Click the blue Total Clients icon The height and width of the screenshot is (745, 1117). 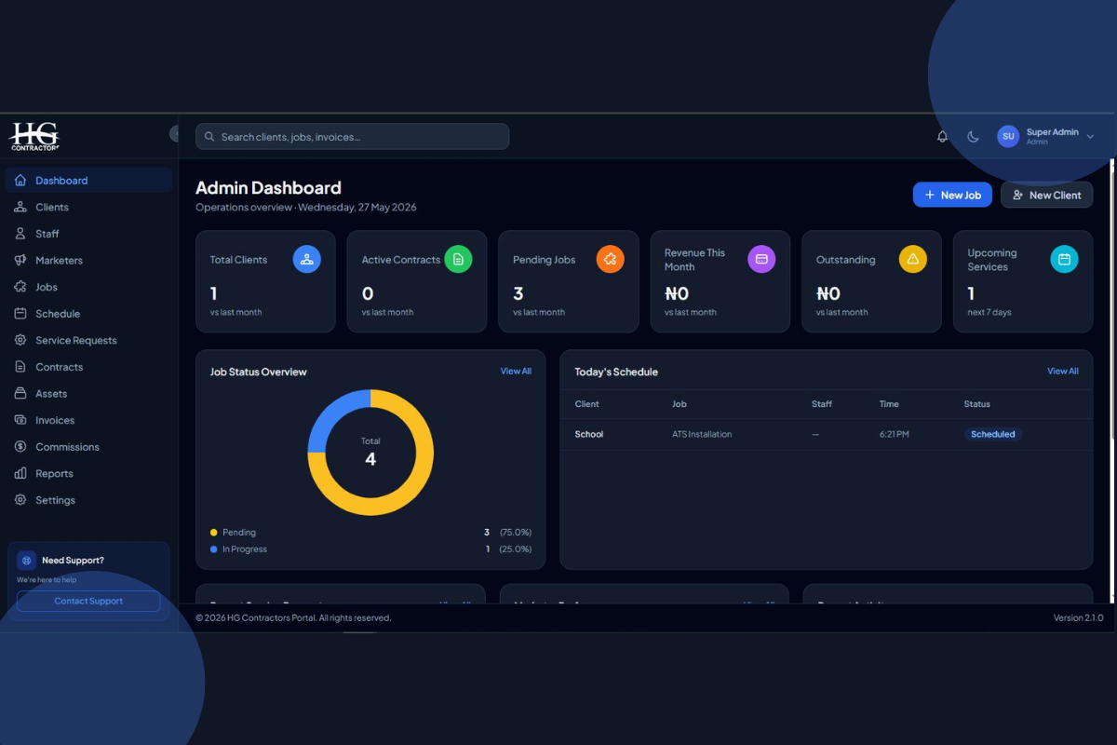coord(307,259)
